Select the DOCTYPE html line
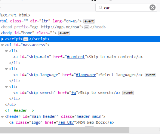The image size is (160, 135). tap(15, 15)
